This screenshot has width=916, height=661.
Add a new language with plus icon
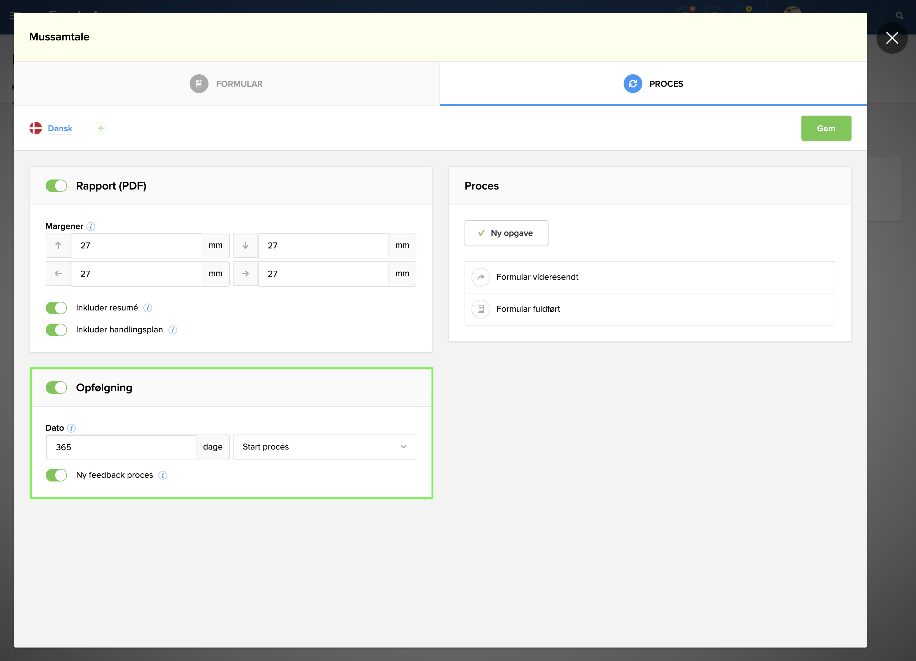(100, 128)
